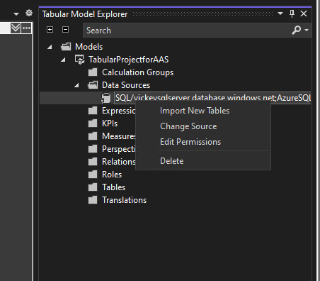Click the ellipsis button left of explorer
The height and width of the screenshot is (281, 320).
coord(26,28)
